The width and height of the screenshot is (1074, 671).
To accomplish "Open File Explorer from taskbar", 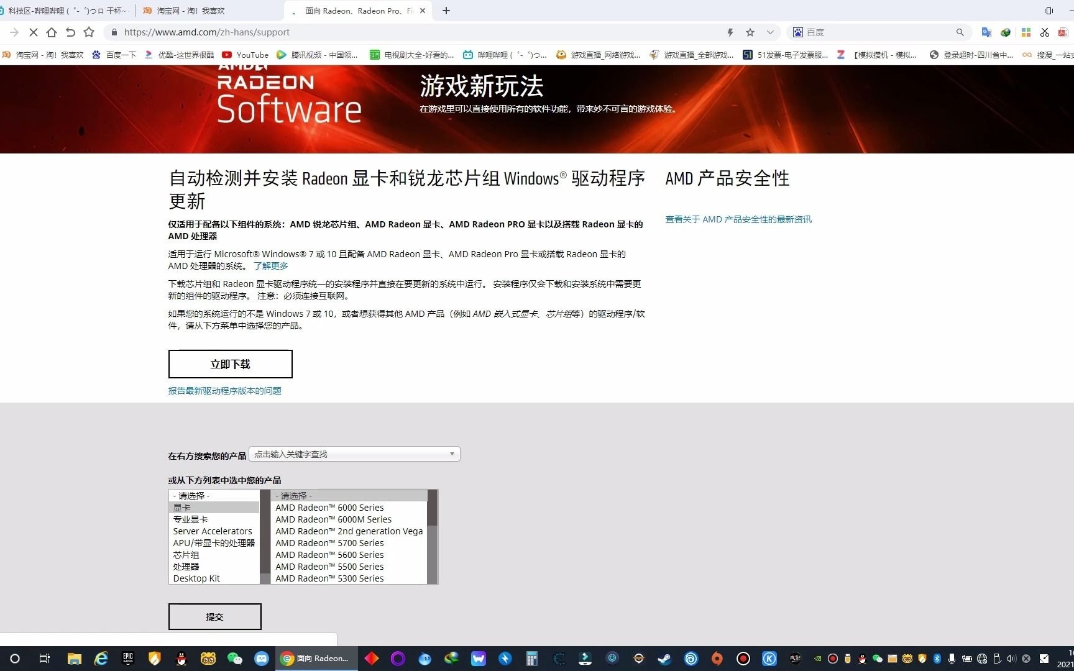I will coord(75,659).
